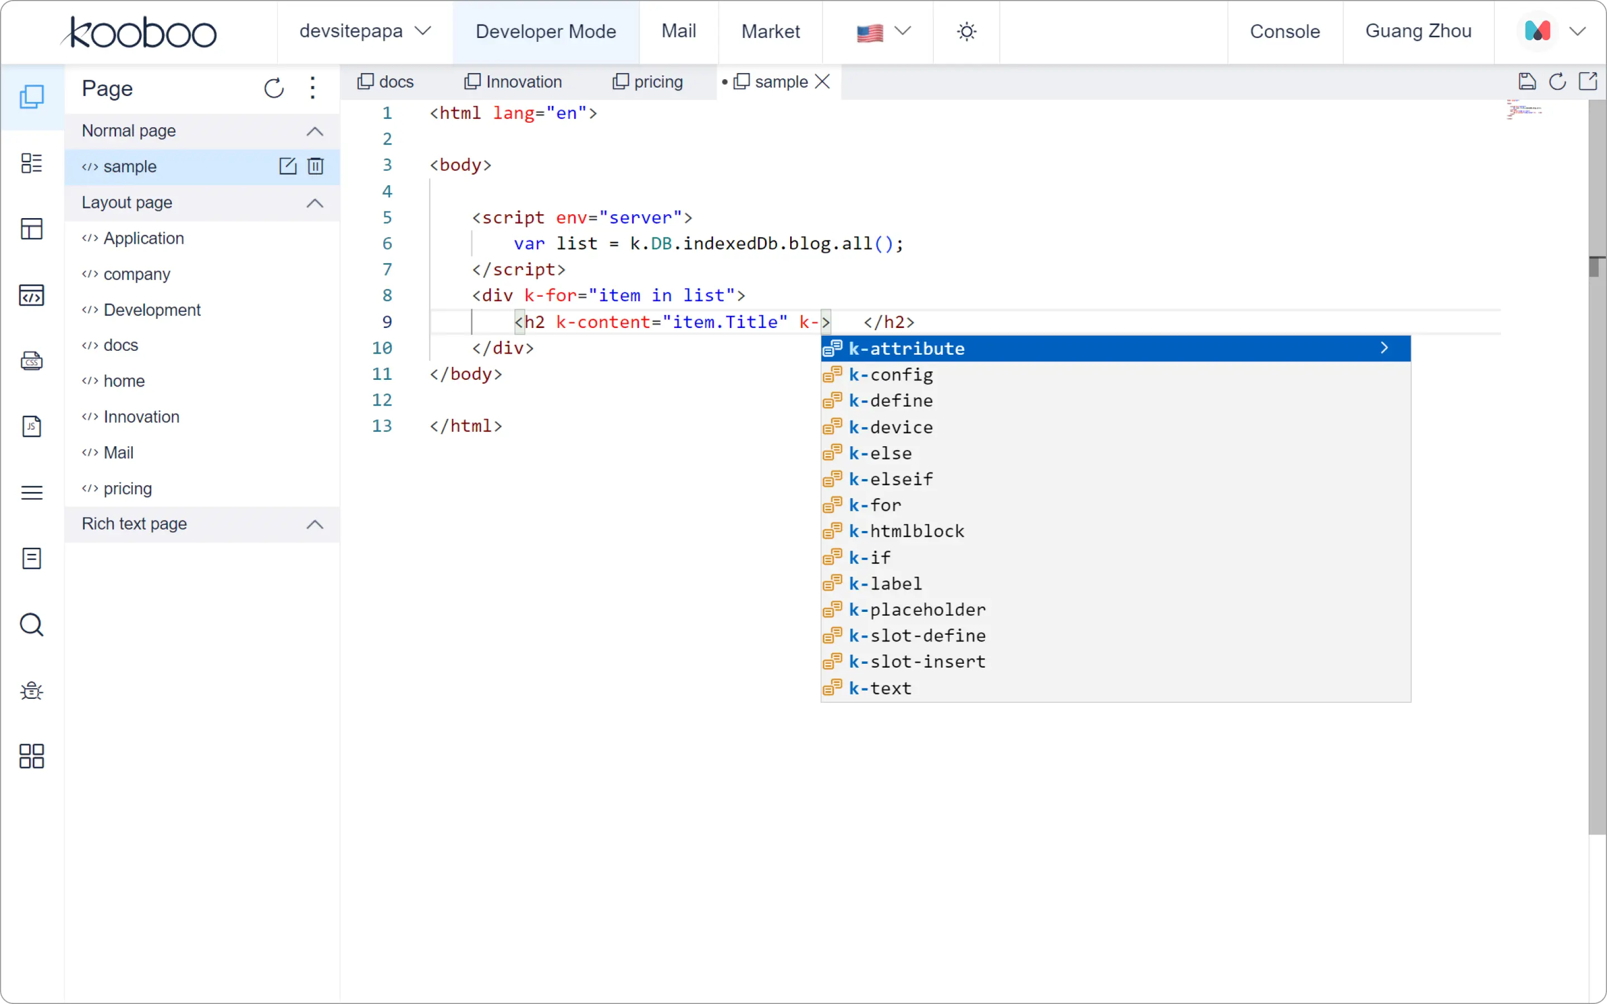
Task: Expand the Rich text page section
Action: pyautogui.click(x=316, y=523)
